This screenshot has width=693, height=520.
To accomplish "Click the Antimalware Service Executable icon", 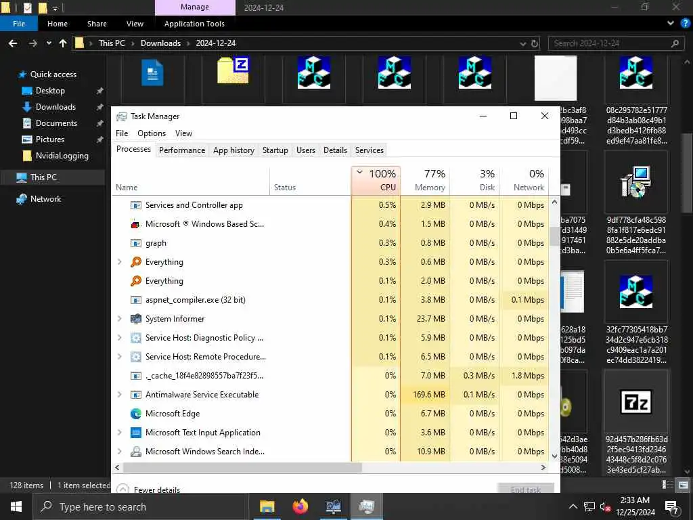I will coord(135,395).
